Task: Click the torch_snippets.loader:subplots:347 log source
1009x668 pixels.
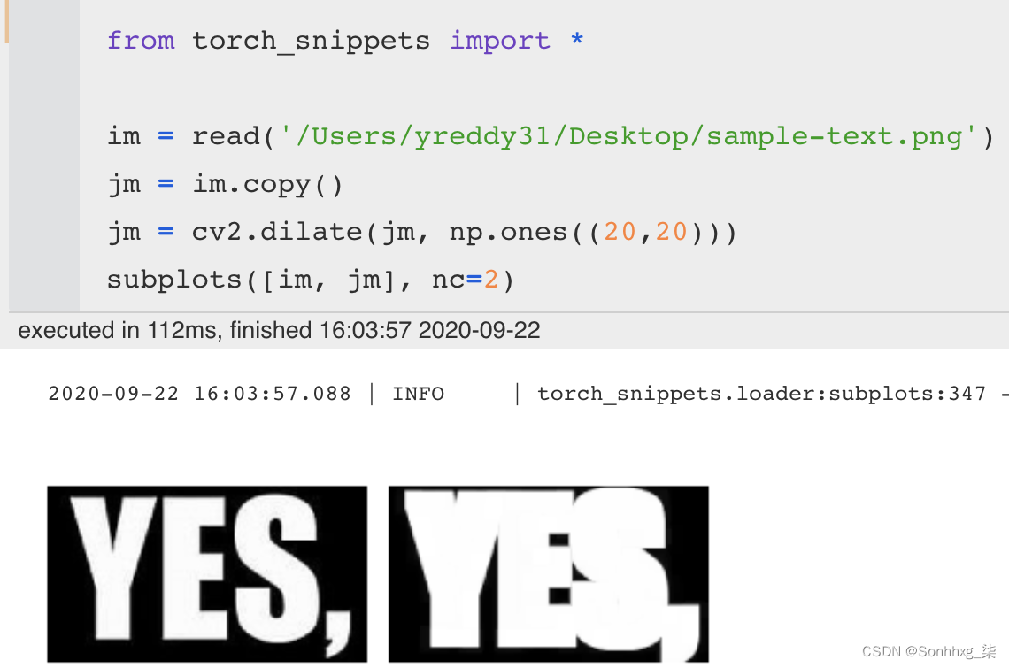Action: 761,393
